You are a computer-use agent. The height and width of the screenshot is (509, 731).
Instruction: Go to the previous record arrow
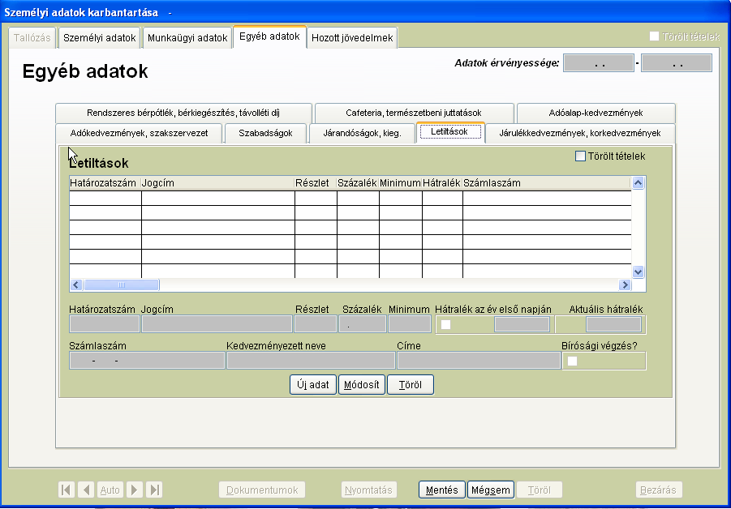86,490
